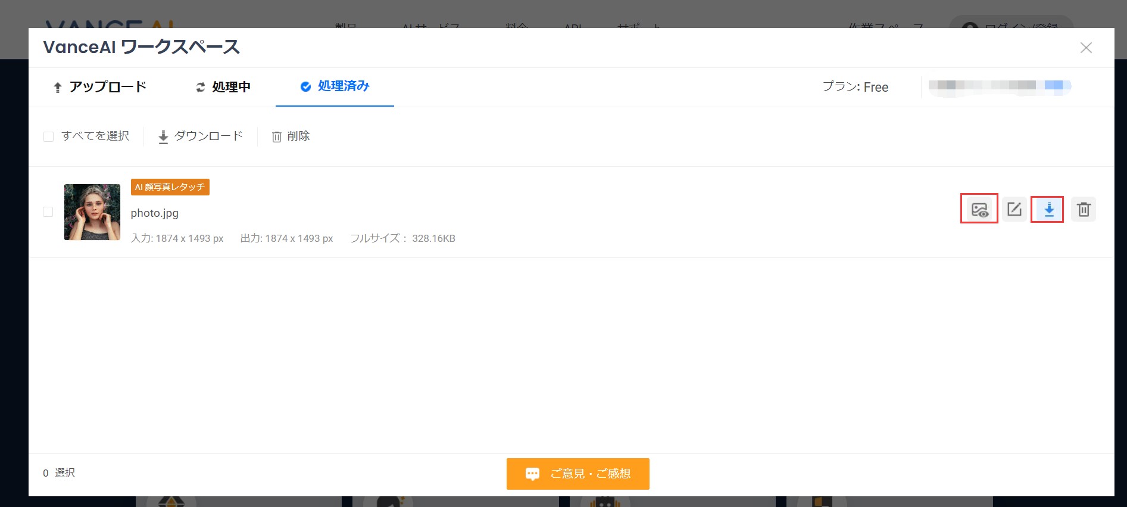Check the すべてを選択 checkbox
The image size is (1127, 507).
49,137
